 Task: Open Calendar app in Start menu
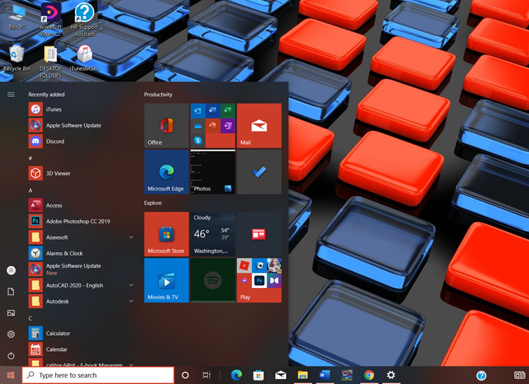click(x=81, y=349)
